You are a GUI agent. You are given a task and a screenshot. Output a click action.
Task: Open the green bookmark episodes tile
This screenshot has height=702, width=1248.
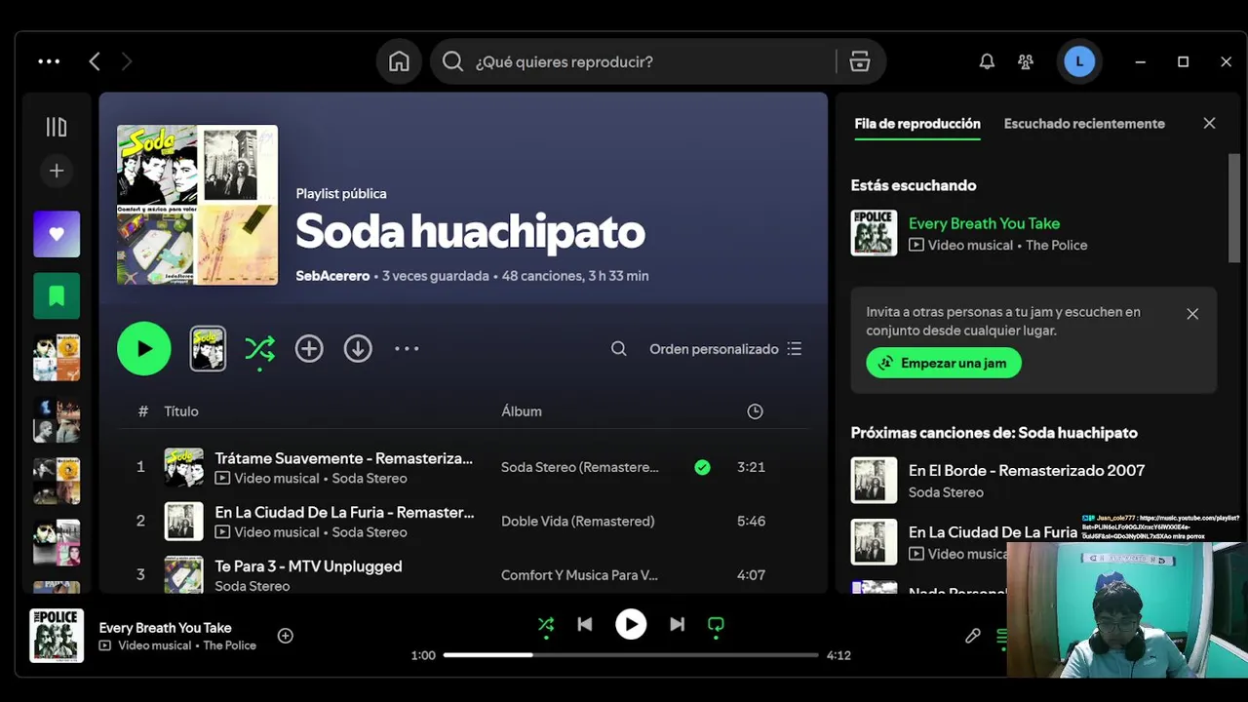[x=57, y=295]
